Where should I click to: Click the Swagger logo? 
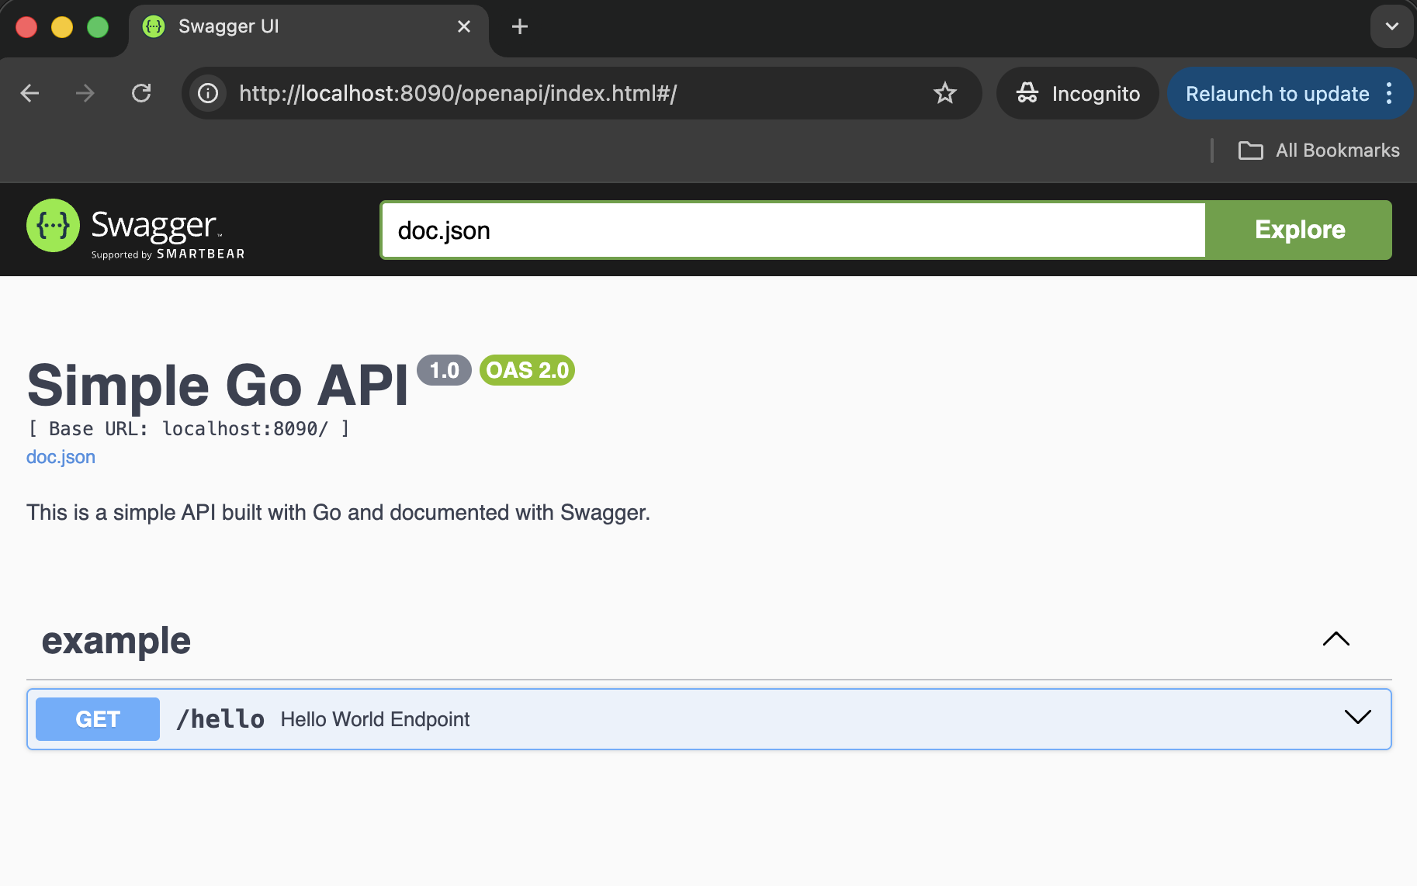pos(53,226)
